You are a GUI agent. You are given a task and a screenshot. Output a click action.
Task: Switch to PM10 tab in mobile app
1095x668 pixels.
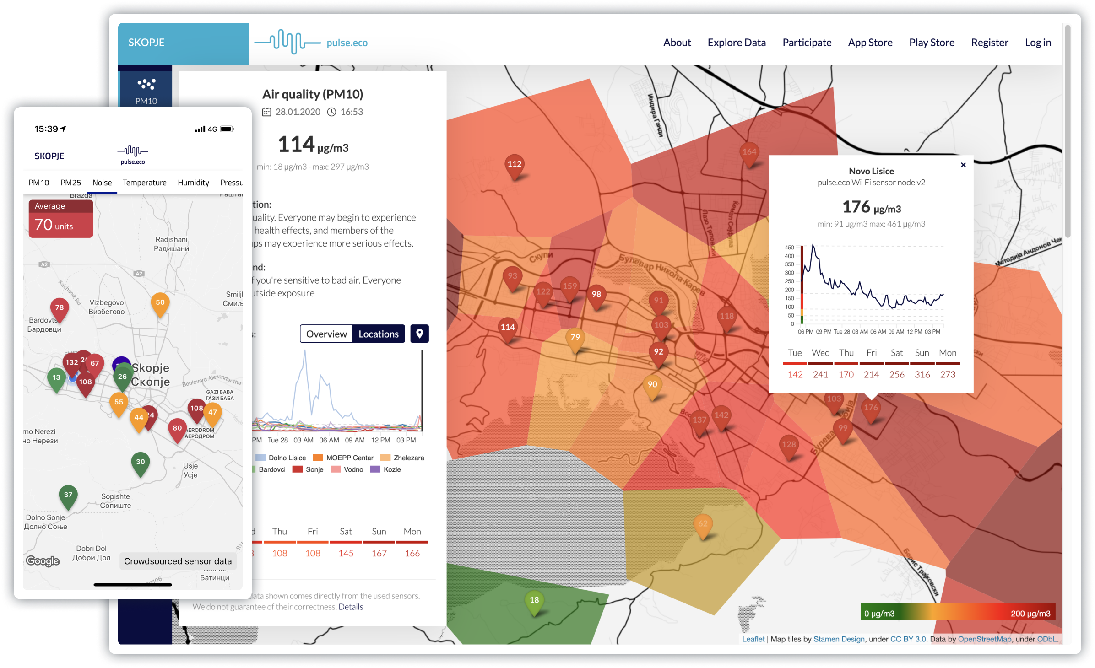tap(38, 183)
